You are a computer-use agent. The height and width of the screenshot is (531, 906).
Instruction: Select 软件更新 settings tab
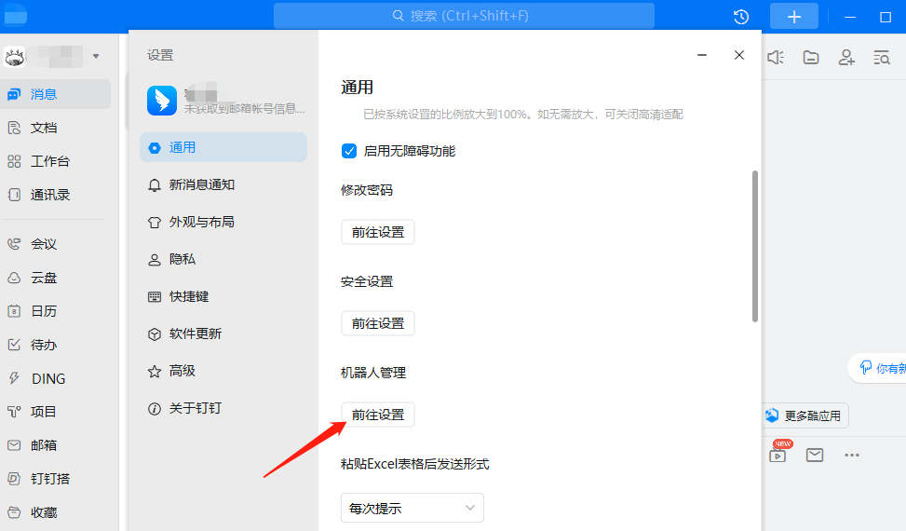[x=223, y=334]
